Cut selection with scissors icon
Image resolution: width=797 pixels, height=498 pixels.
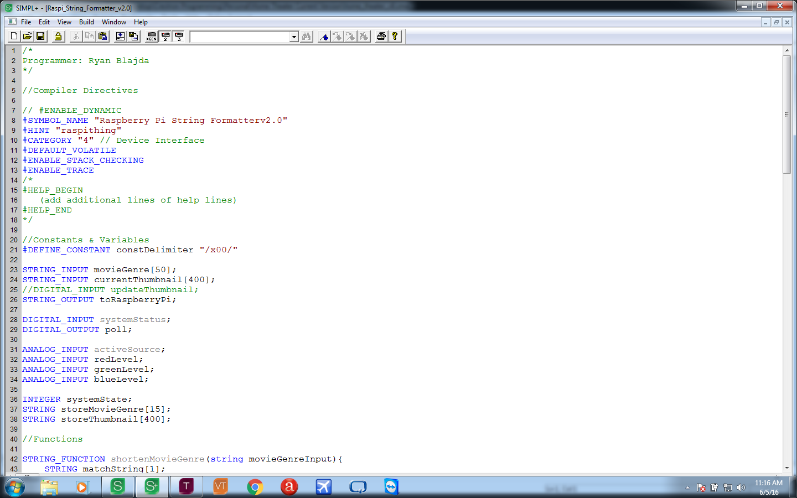tap(76, 37)
